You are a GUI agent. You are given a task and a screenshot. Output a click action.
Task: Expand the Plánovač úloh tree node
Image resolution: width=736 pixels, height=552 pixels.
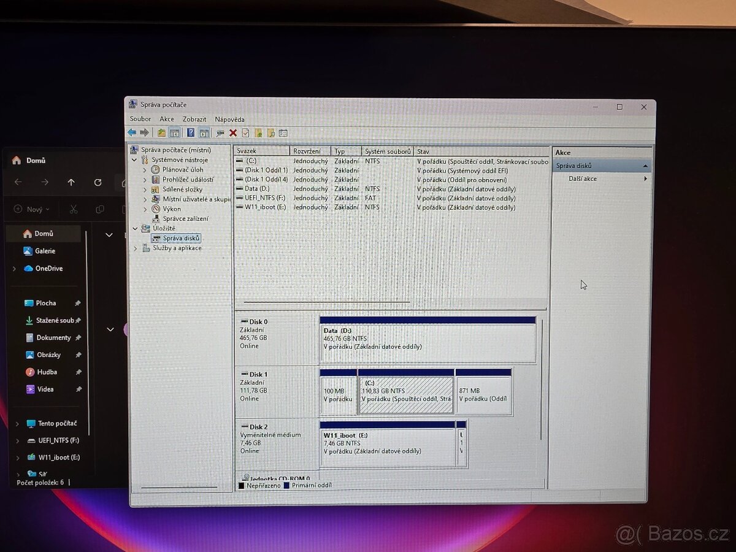click(x=145, y=169)
